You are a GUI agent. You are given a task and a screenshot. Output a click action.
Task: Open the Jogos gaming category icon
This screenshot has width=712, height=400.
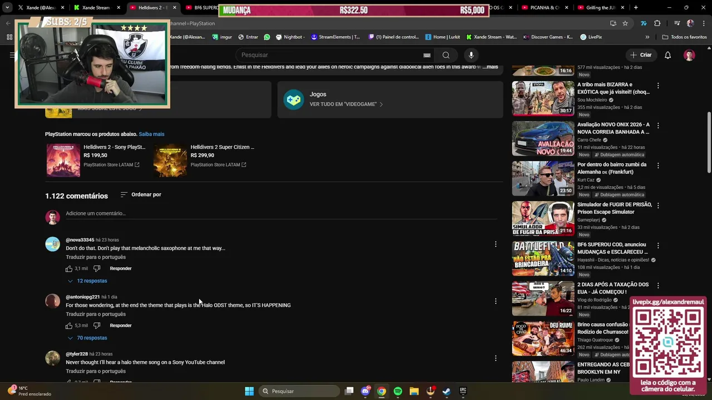click(x=294, y=99)
